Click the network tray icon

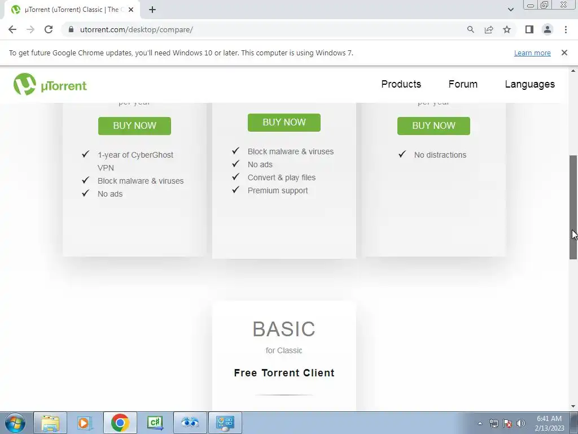tap(493, 424)
